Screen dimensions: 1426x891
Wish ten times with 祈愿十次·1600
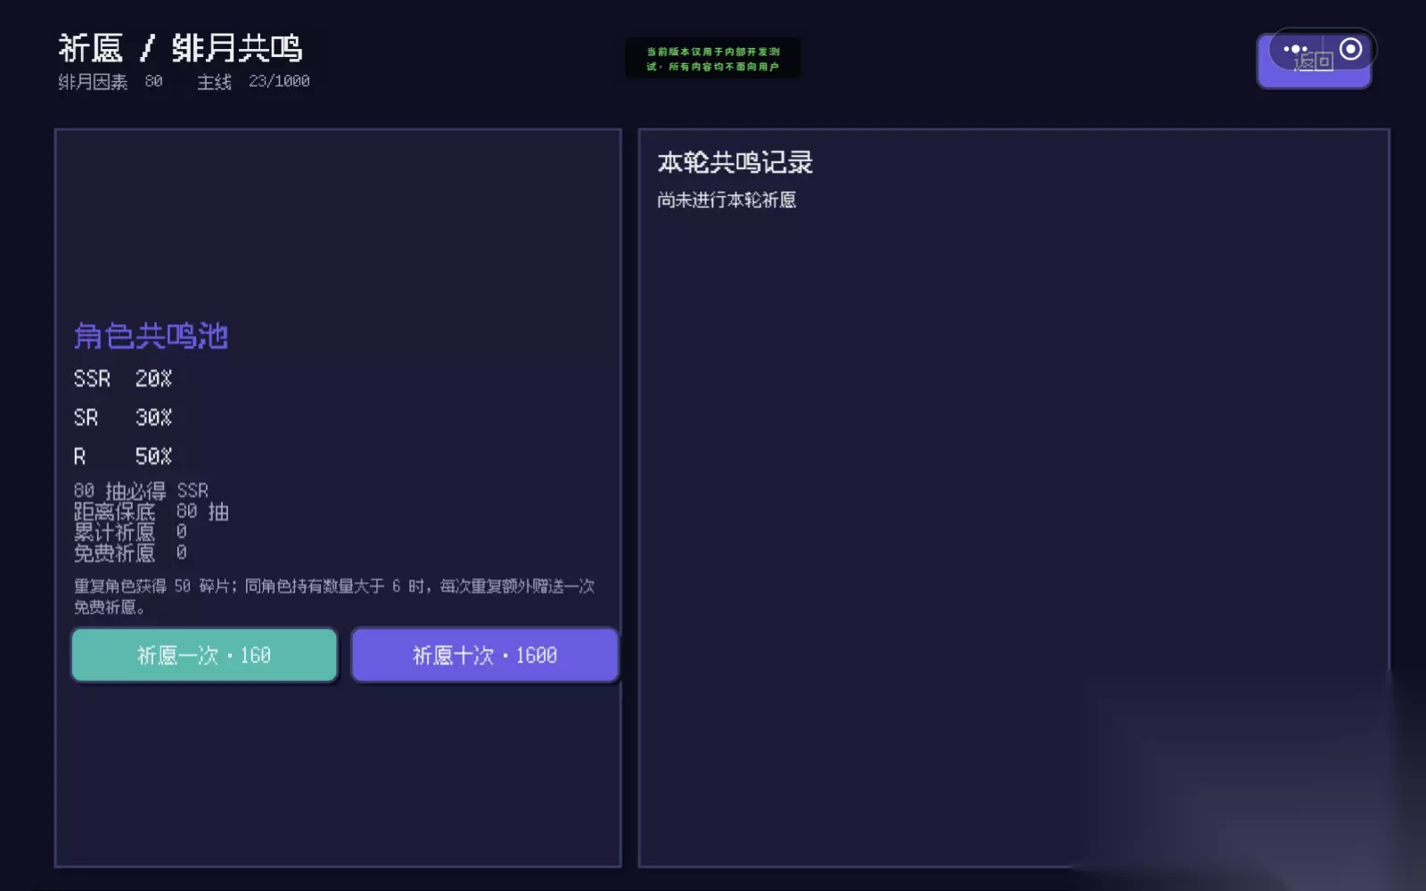pos(485,655)
